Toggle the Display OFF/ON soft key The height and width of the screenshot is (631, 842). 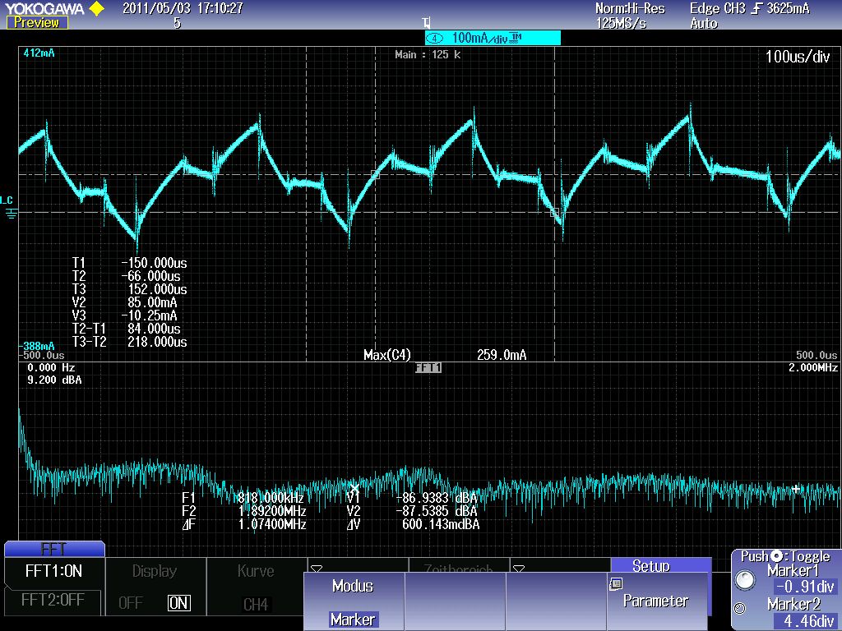(155, 587)
